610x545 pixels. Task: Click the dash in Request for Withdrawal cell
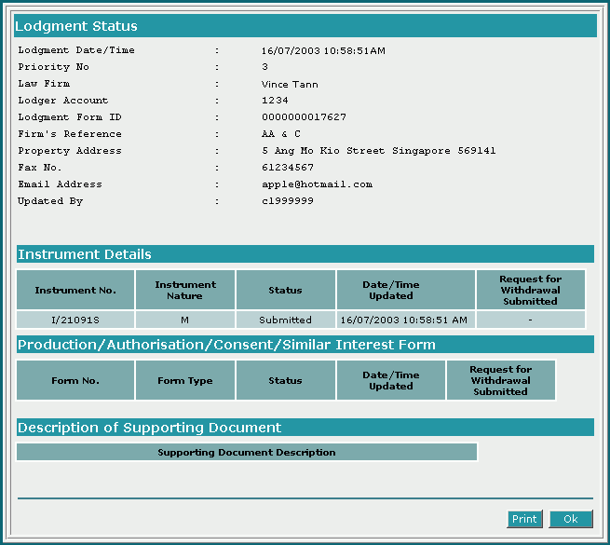[530, 320]
